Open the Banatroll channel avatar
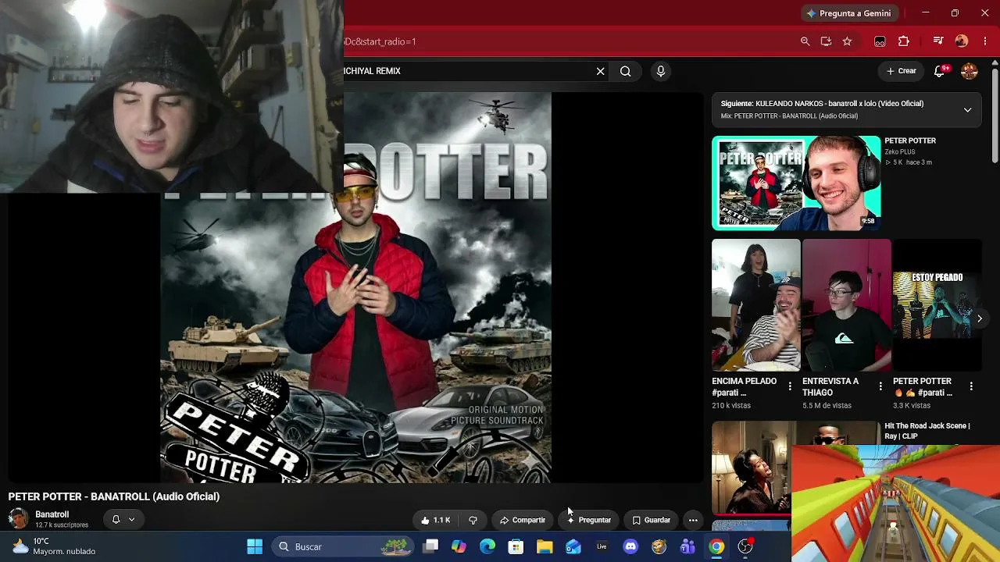 pyautogui.click(x=18, y=519)
